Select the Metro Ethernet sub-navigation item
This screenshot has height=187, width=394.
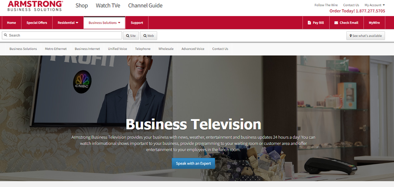tap(56, 49)
